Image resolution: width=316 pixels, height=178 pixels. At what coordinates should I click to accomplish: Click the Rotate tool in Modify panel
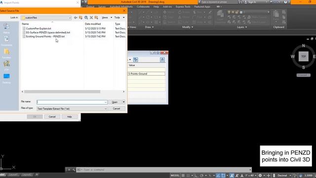(x=184, y=12)
